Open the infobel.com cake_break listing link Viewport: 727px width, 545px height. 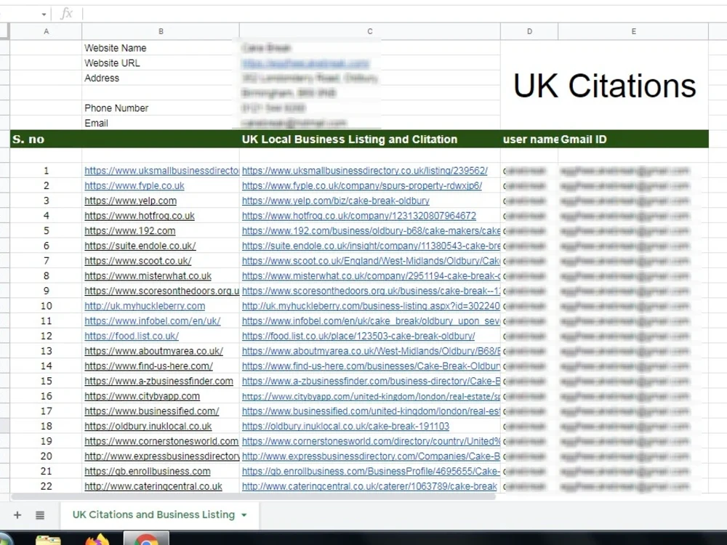(371, 320)
